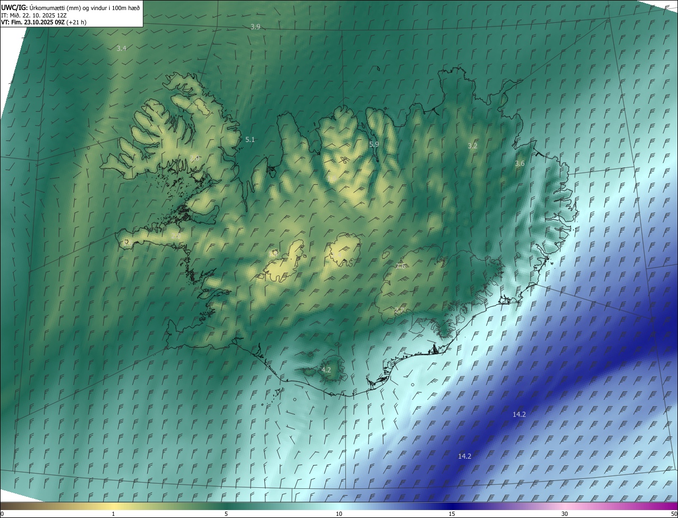Viewport: 678px width, 518px height.
Task: Click the '3.4' value label on the map
Action: [121, 48]
